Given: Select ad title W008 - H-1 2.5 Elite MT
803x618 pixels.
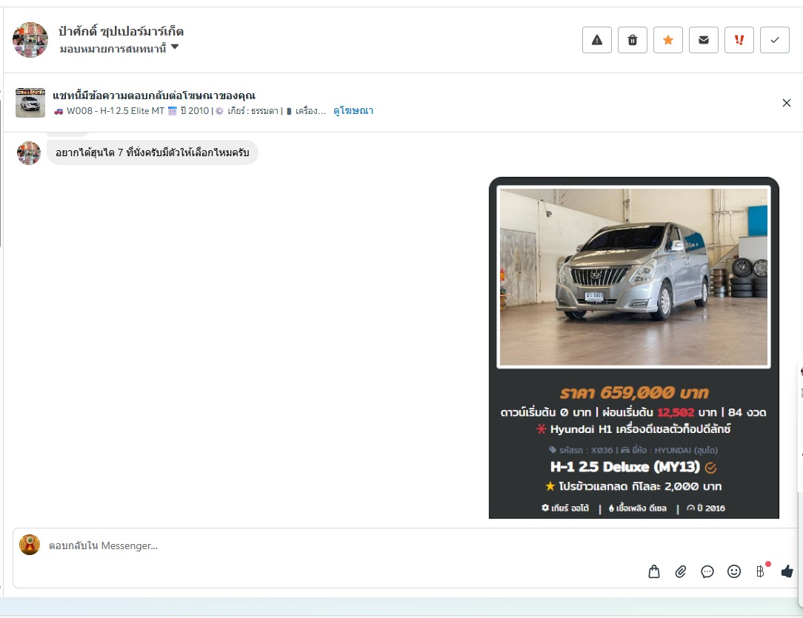Looking at the screenshot, I should (x=116, y=110).
